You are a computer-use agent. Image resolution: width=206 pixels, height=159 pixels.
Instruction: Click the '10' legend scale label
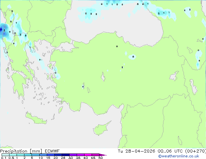[41, 158]
